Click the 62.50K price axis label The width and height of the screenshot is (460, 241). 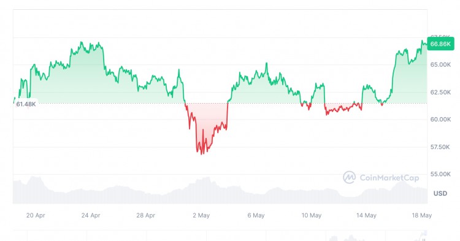[440, 93]
